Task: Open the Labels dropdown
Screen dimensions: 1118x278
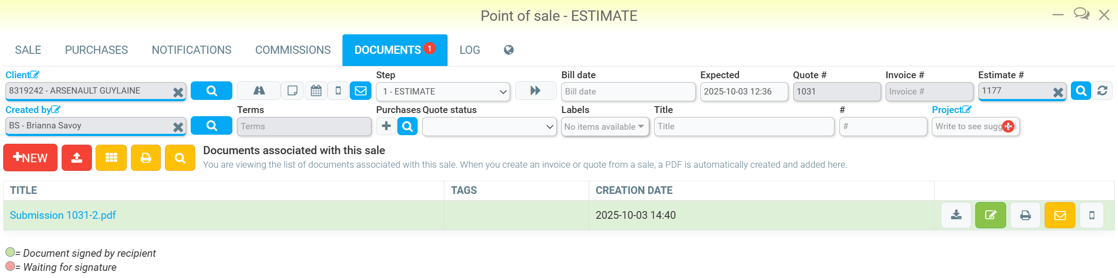Action: point(604,127)
